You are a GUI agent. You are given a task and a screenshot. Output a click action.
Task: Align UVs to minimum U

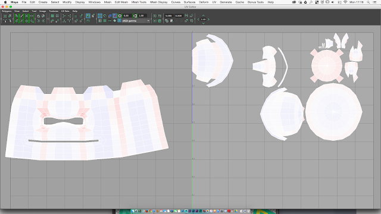tap(64, 16)
